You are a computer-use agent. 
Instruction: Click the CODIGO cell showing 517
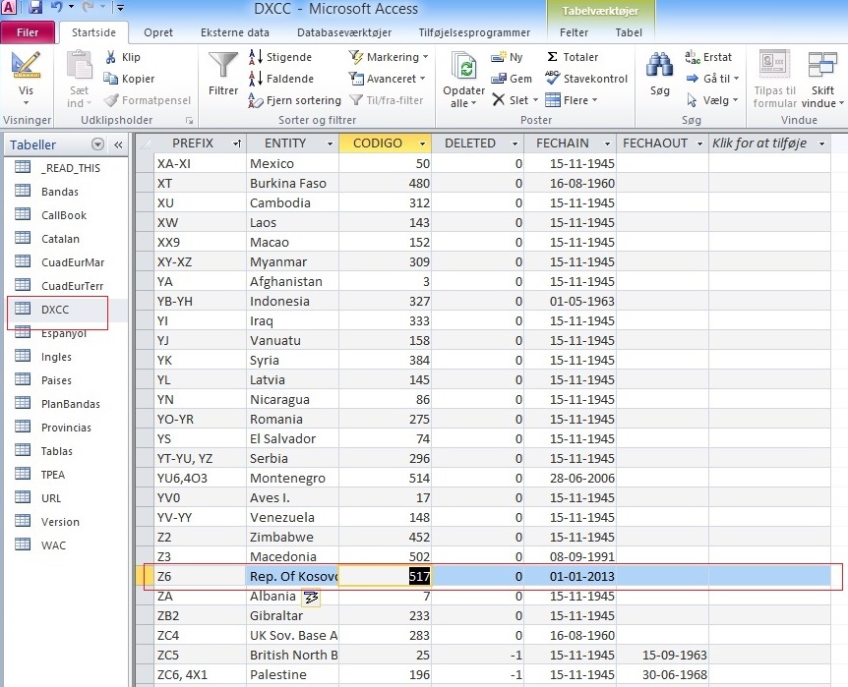(385, 576)
